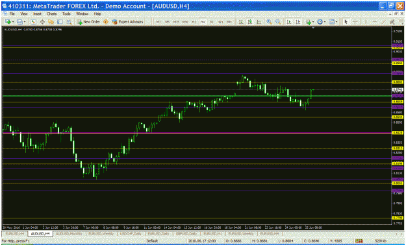406x245 pixels.
Task: Select the vertical line drawing tool
Action: pyautogui.click(x=366, y=22)
